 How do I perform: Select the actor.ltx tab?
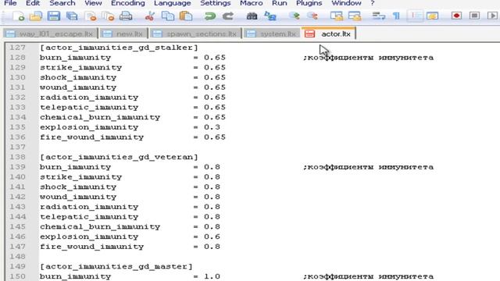coord(328,34)
